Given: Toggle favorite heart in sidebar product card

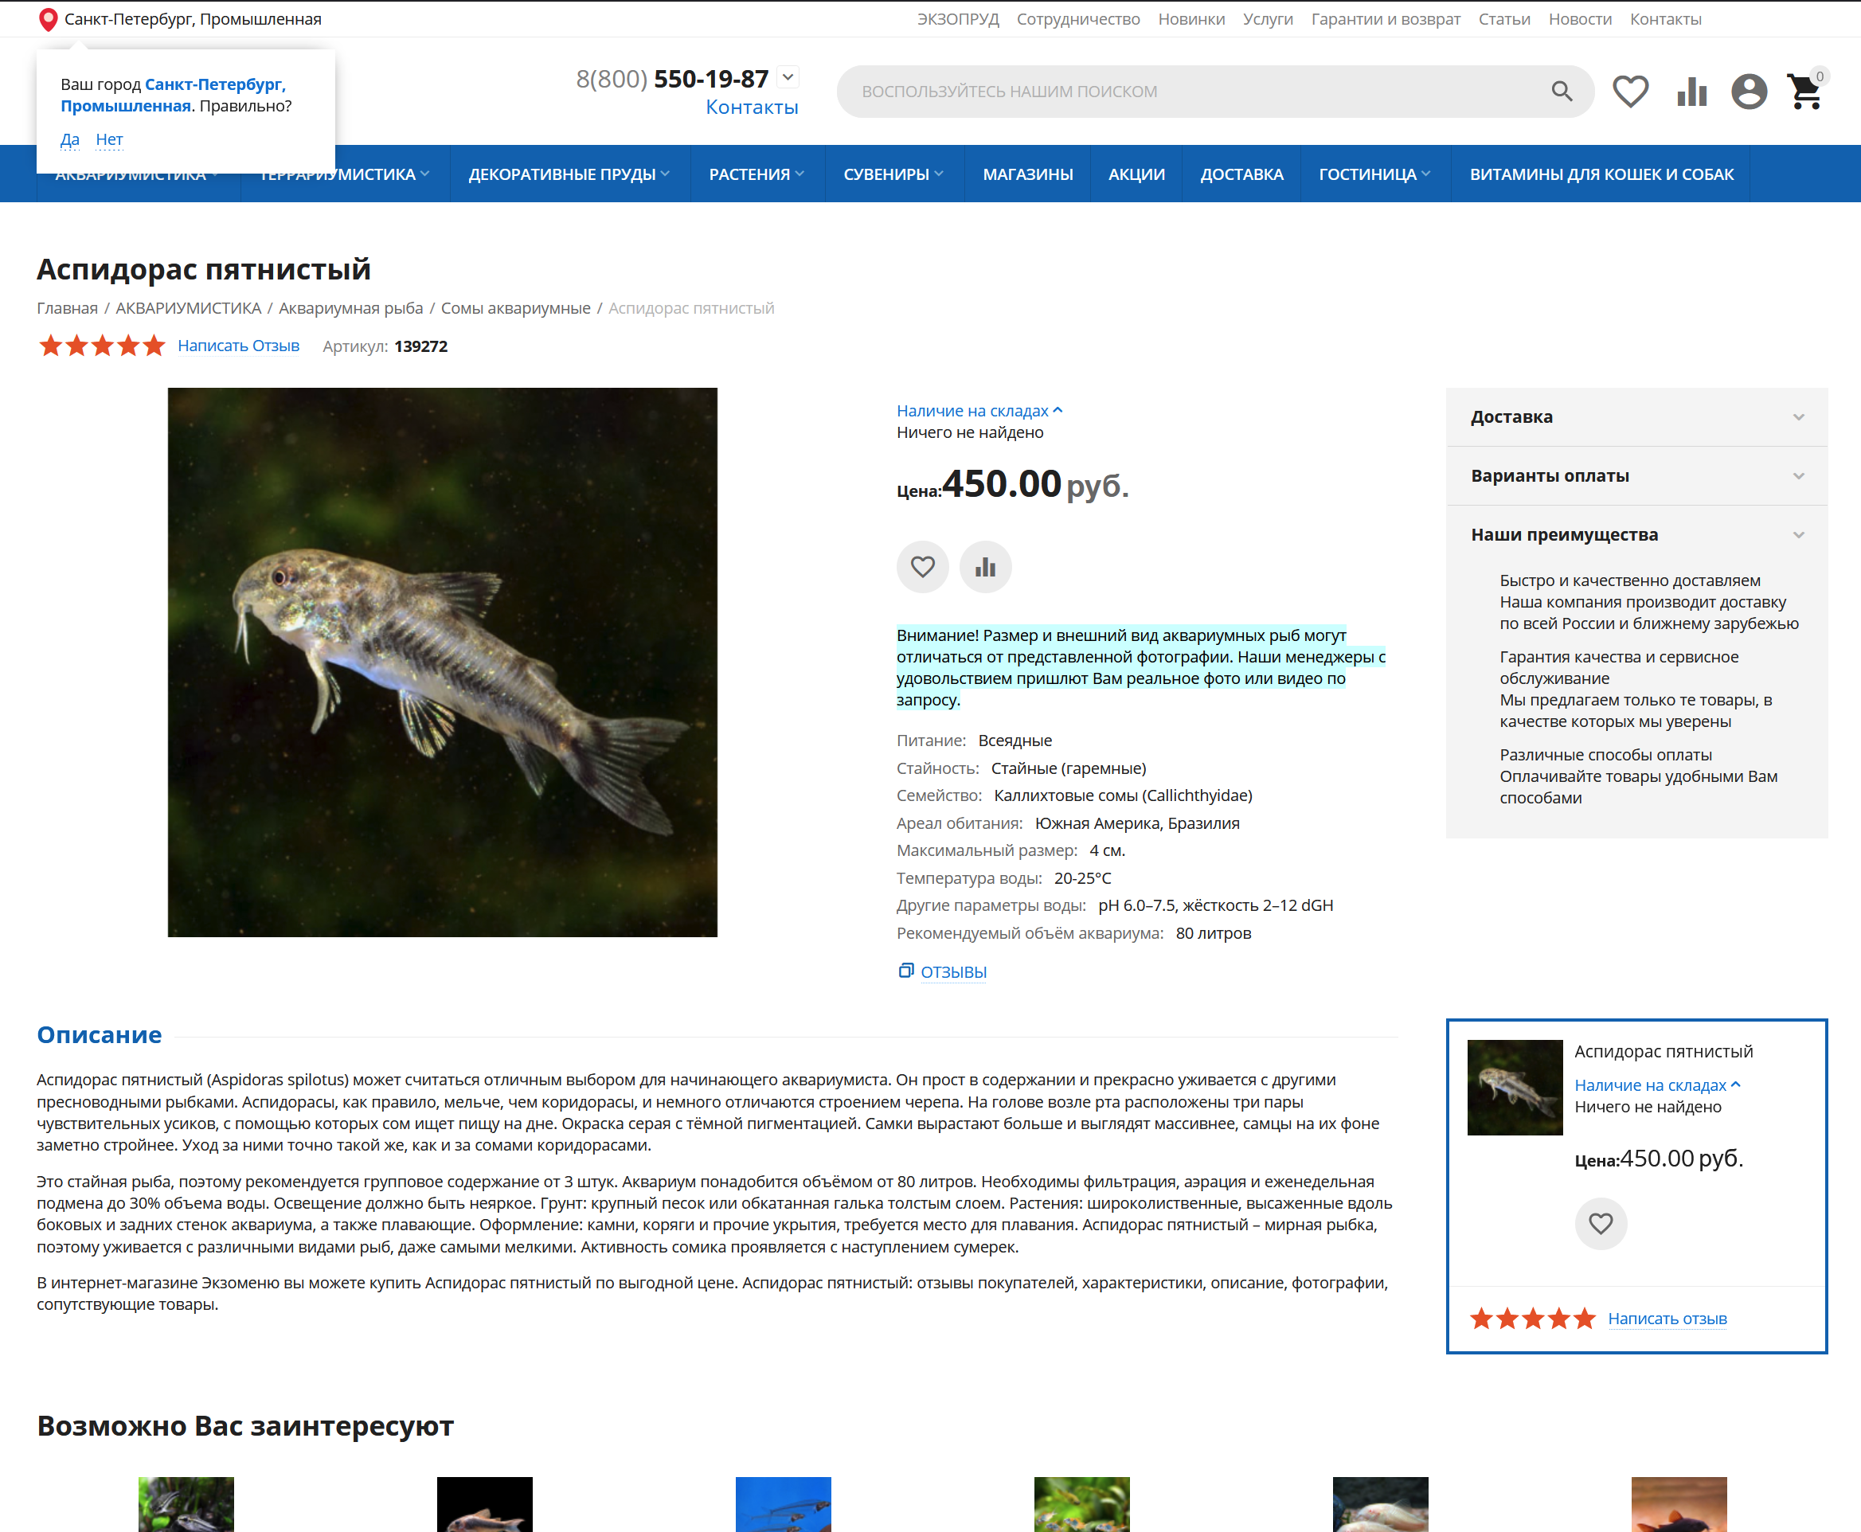Looking at the screenshot, I should tap(1600, 1223).
